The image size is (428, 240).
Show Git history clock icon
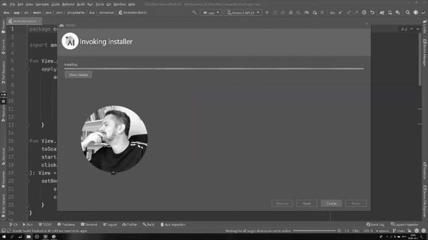[364, 13]
